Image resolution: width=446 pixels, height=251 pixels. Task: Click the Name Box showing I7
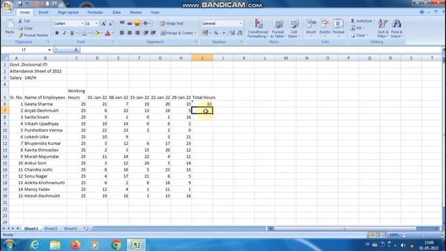point(24,50)
